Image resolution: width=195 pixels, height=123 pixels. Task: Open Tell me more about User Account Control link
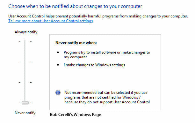[x=50, y=21]
